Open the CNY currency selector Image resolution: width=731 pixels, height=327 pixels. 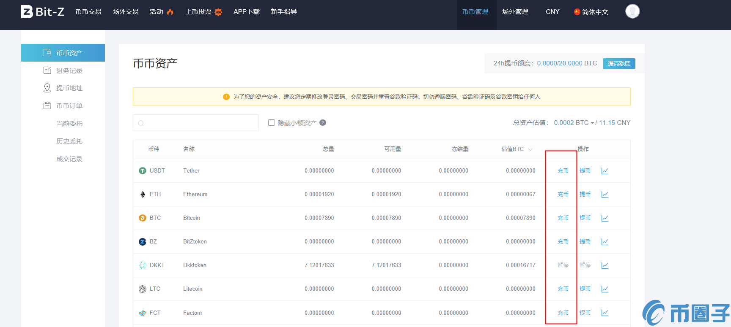pyautogui.click(x=552, y=12)
